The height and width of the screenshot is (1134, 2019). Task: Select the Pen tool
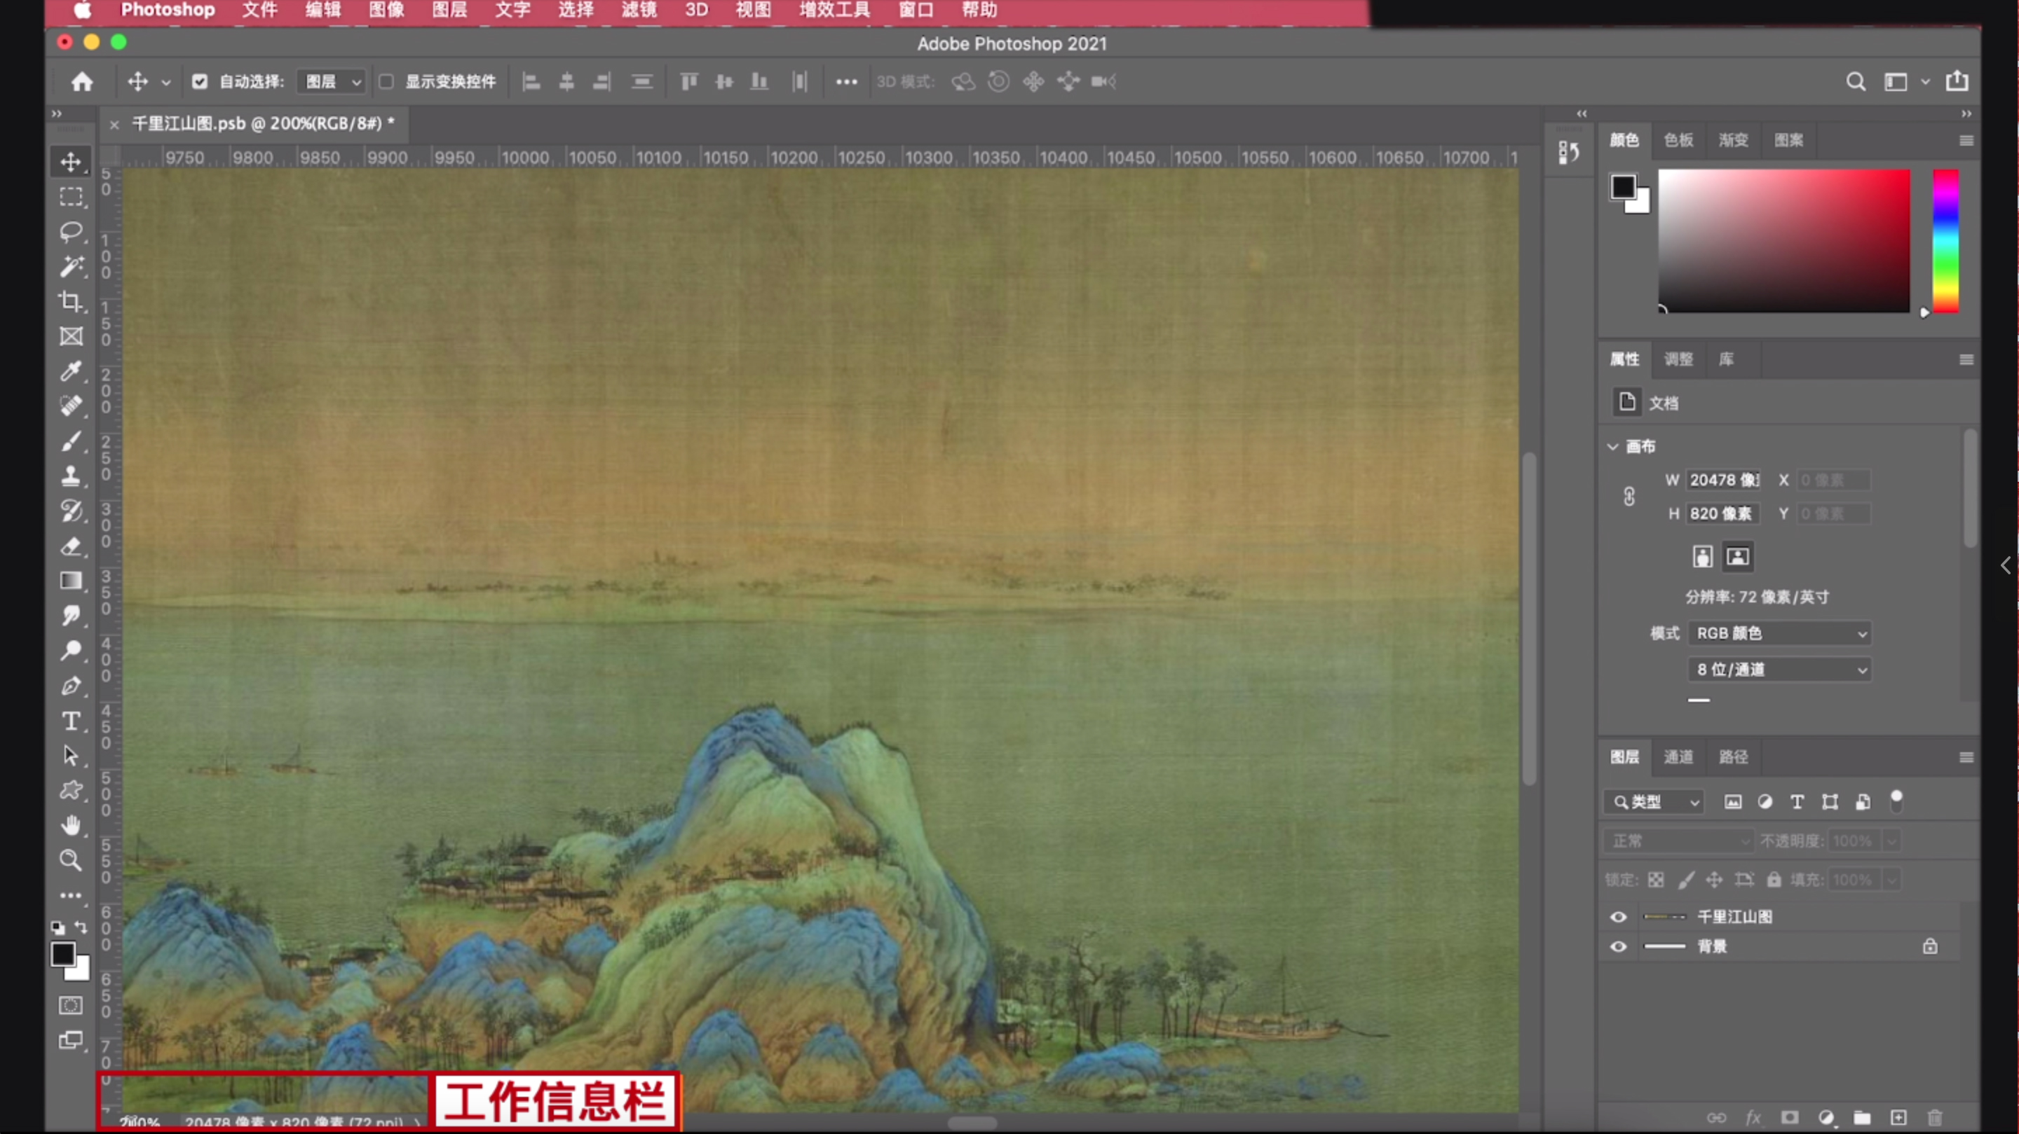pos(72,686)
